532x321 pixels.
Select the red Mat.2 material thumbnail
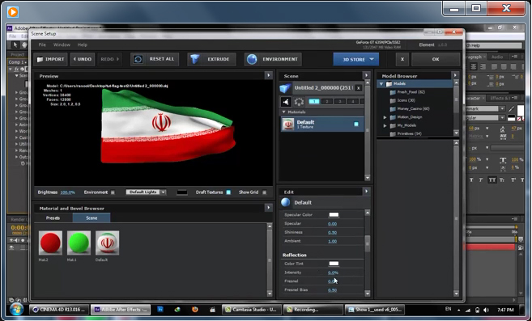coord(50,243)
